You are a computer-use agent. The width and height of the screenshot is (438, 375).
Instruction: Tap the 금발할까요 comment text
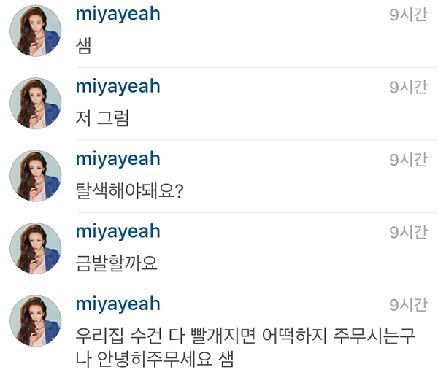click(117, 263)
